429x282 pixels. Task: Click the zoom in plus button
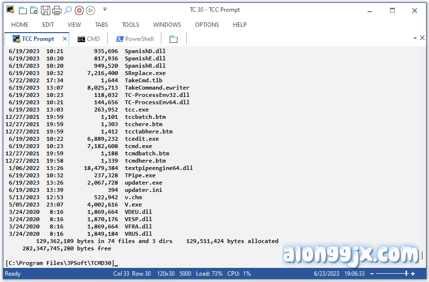(x=413, y=274)
